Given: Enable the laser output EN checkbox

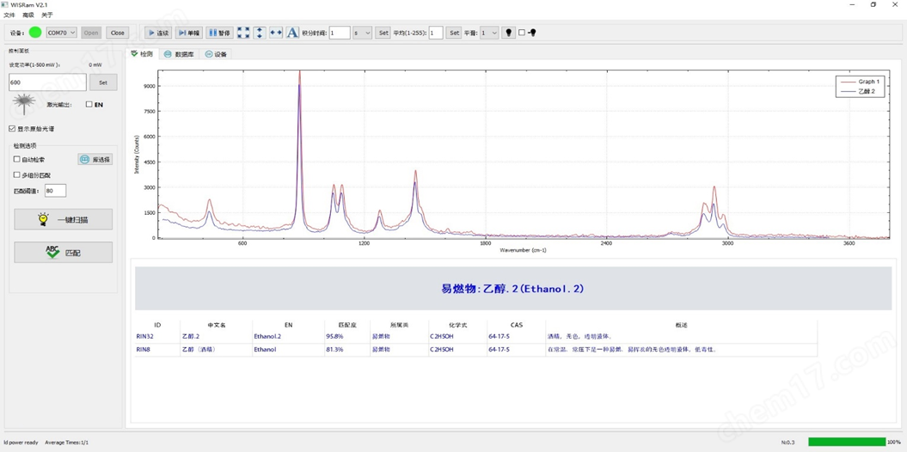Looking at the screenshot, I should [x=89, y=105].
